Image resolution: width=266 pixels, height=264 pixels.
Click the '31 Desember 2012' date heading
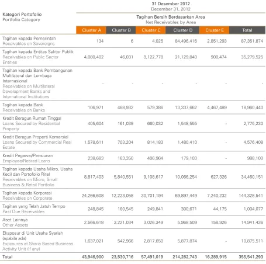click(x=171, y=4)
